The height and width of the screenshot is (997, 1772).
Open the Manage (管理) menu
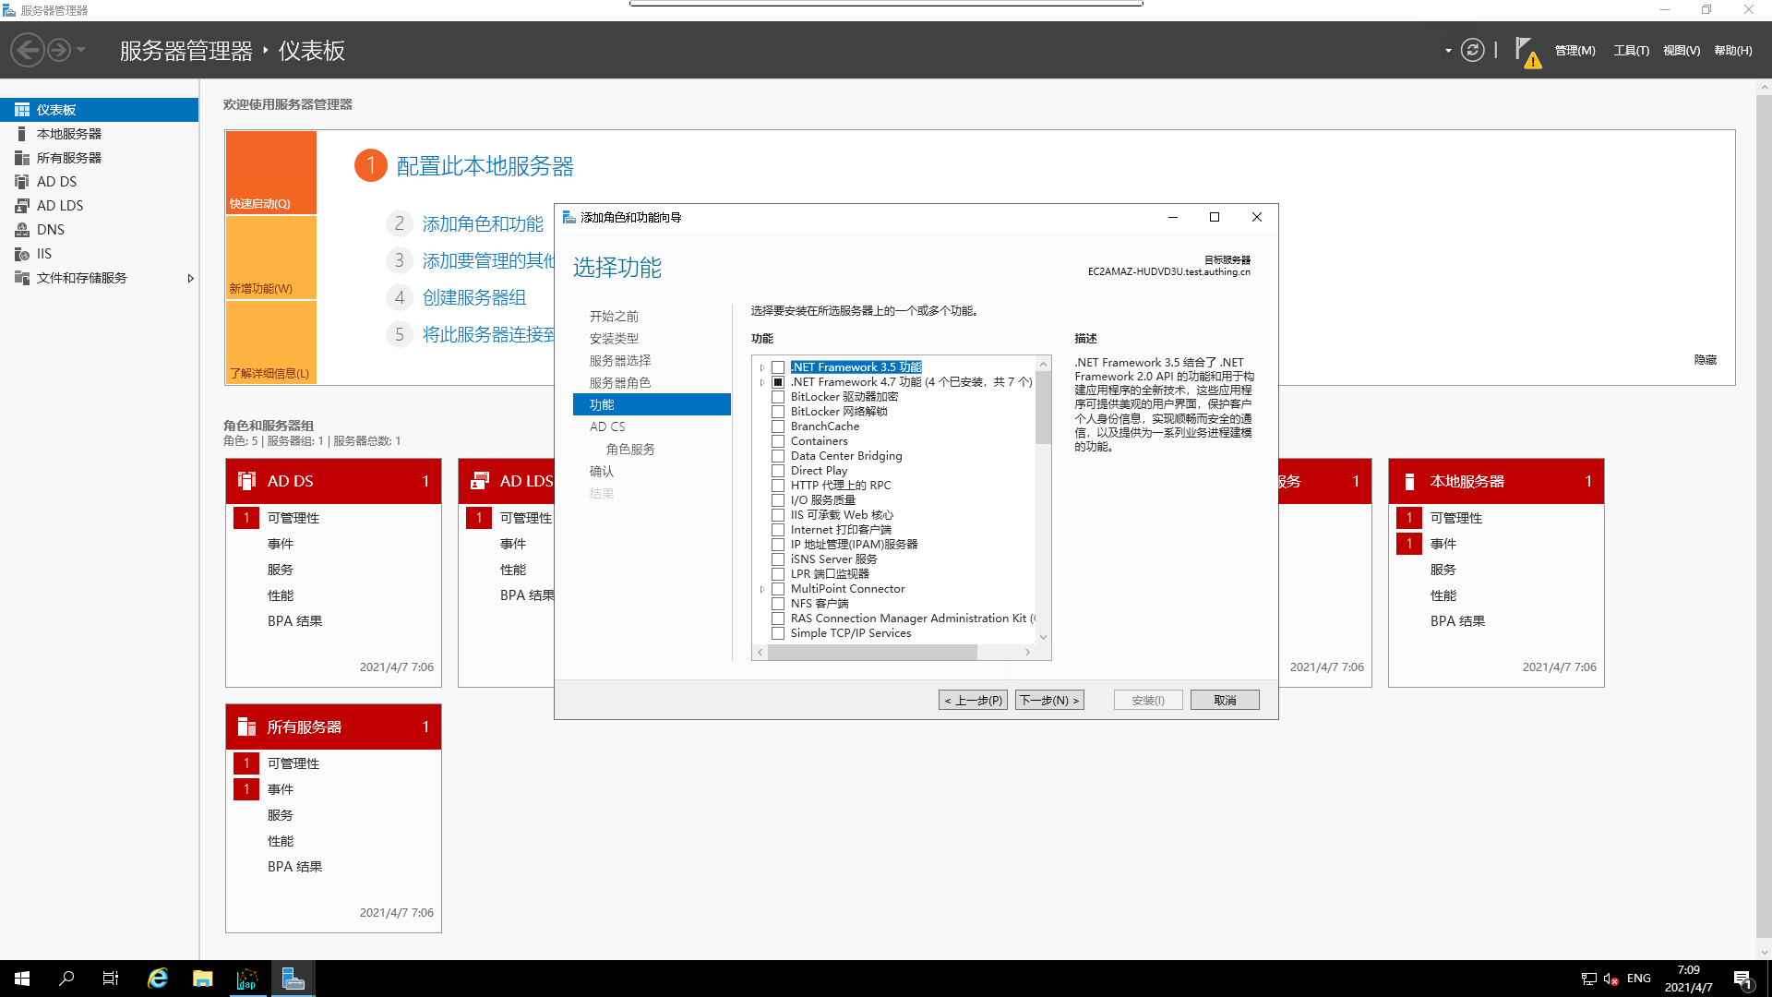click(1574, 51)
